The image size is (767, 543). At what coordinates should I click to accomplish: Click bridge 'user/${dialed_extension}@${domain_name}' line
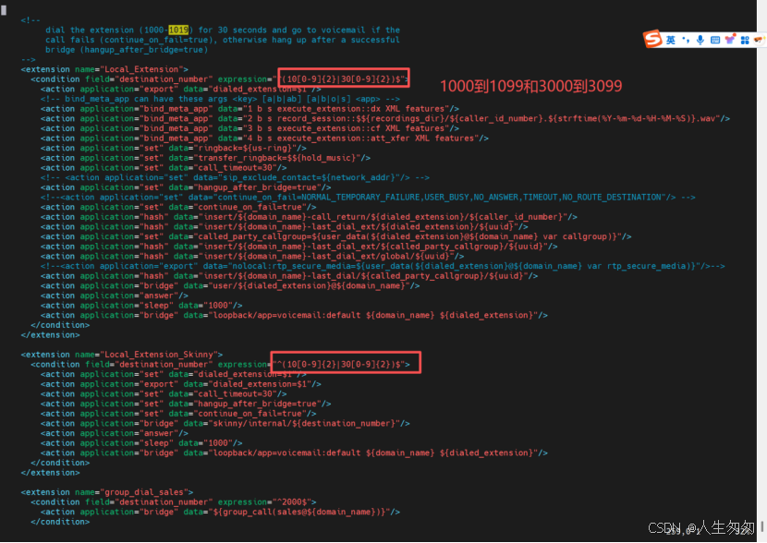click(x=230, y=286)
